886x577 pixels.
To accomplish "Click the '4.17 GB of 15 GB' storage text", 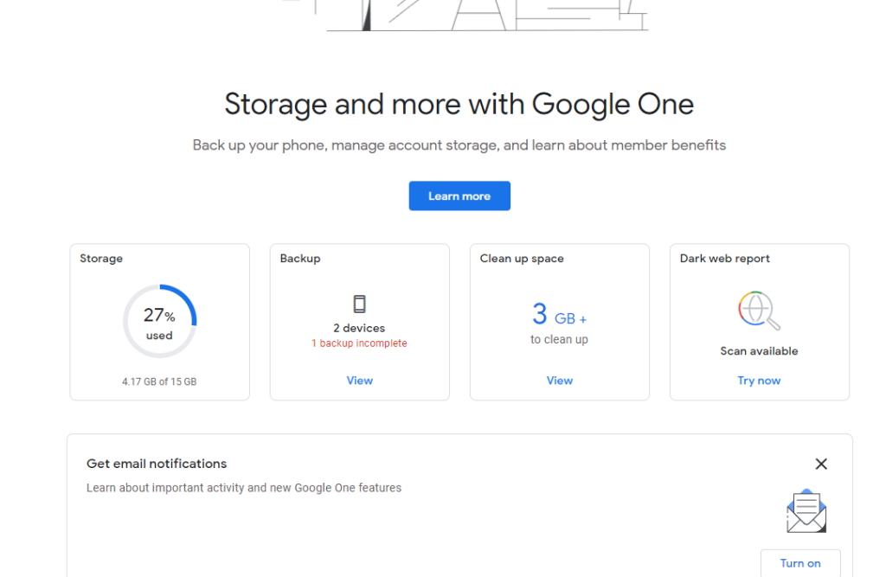I will coord(159,381).
